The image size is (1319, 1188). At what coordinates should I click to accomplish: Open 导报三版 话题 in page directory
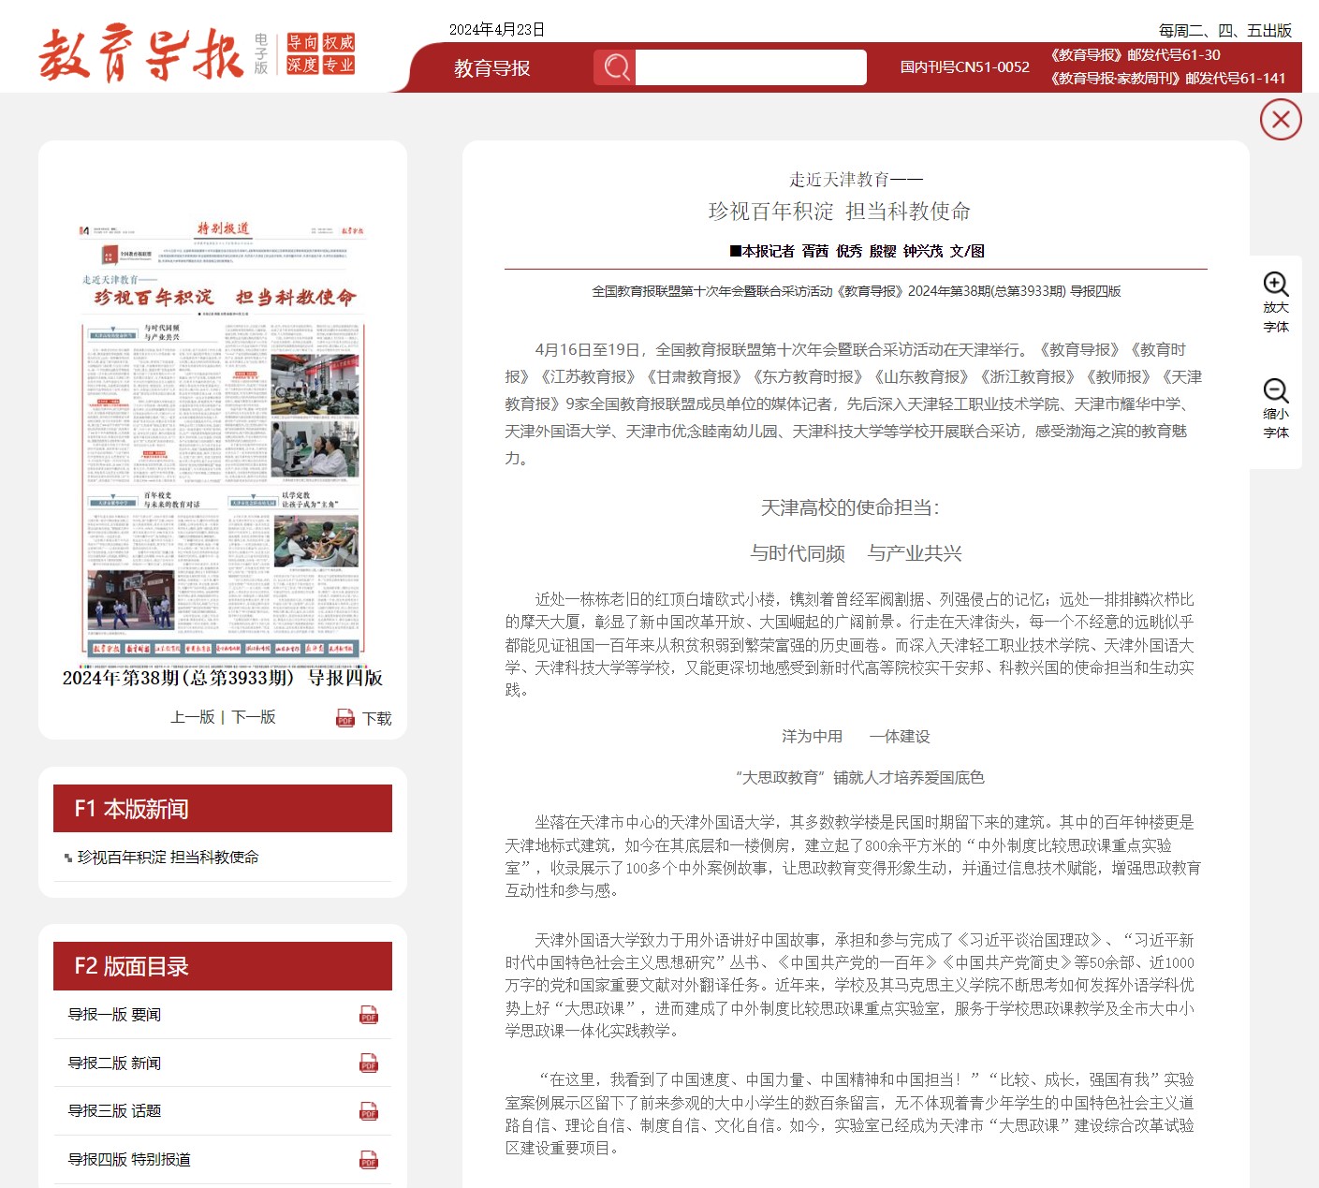pyautogui.click(x=114, y=1111)
